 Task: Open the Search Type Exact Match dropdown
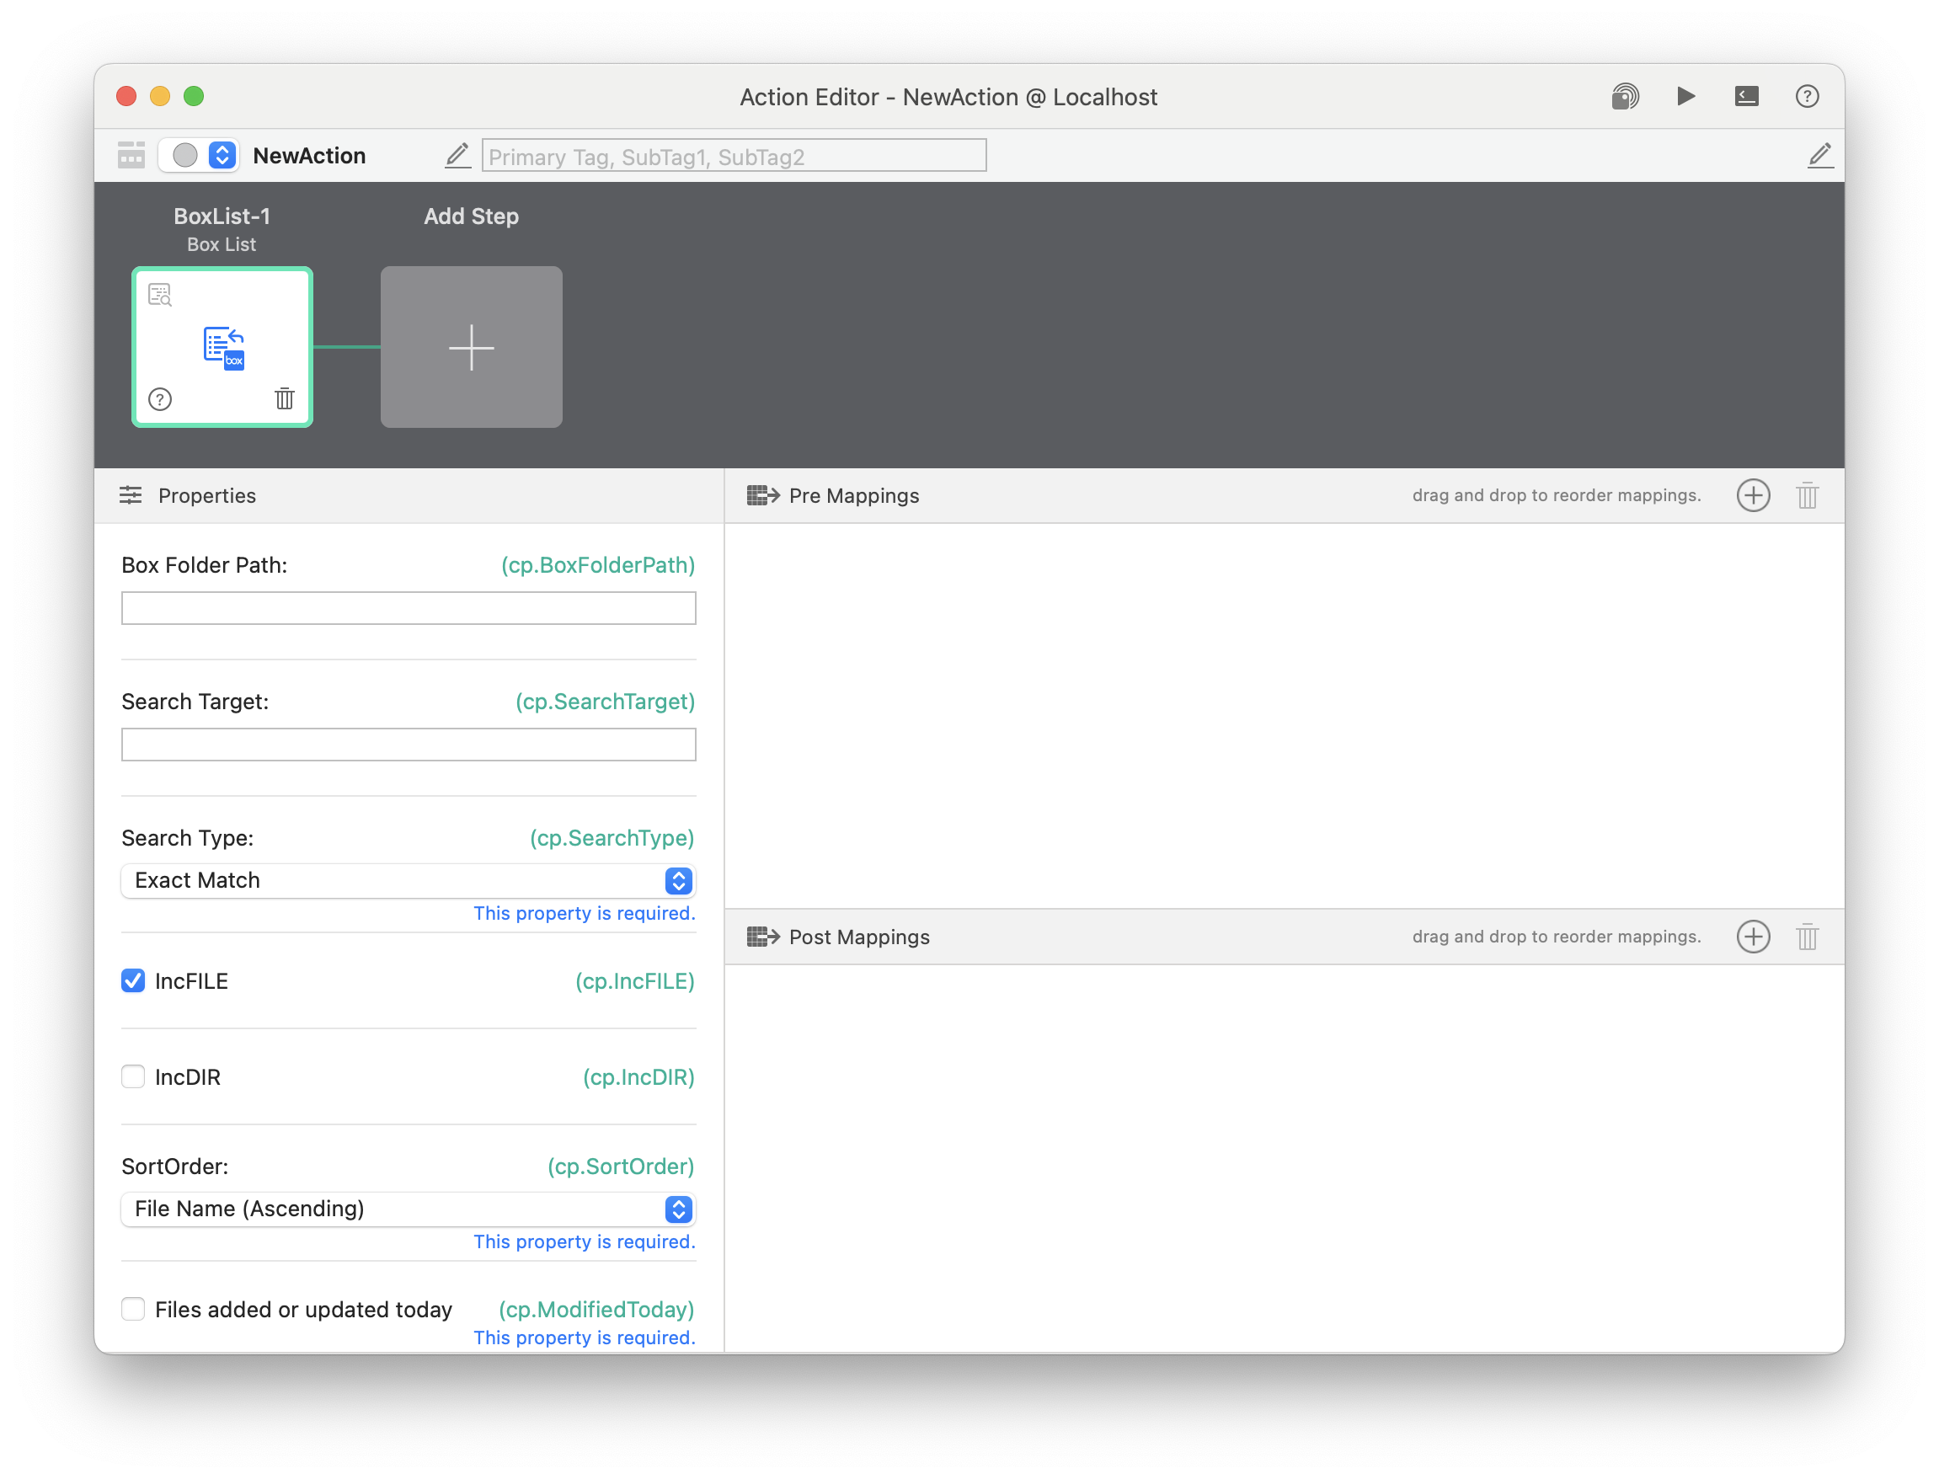(x=409, y=880)
